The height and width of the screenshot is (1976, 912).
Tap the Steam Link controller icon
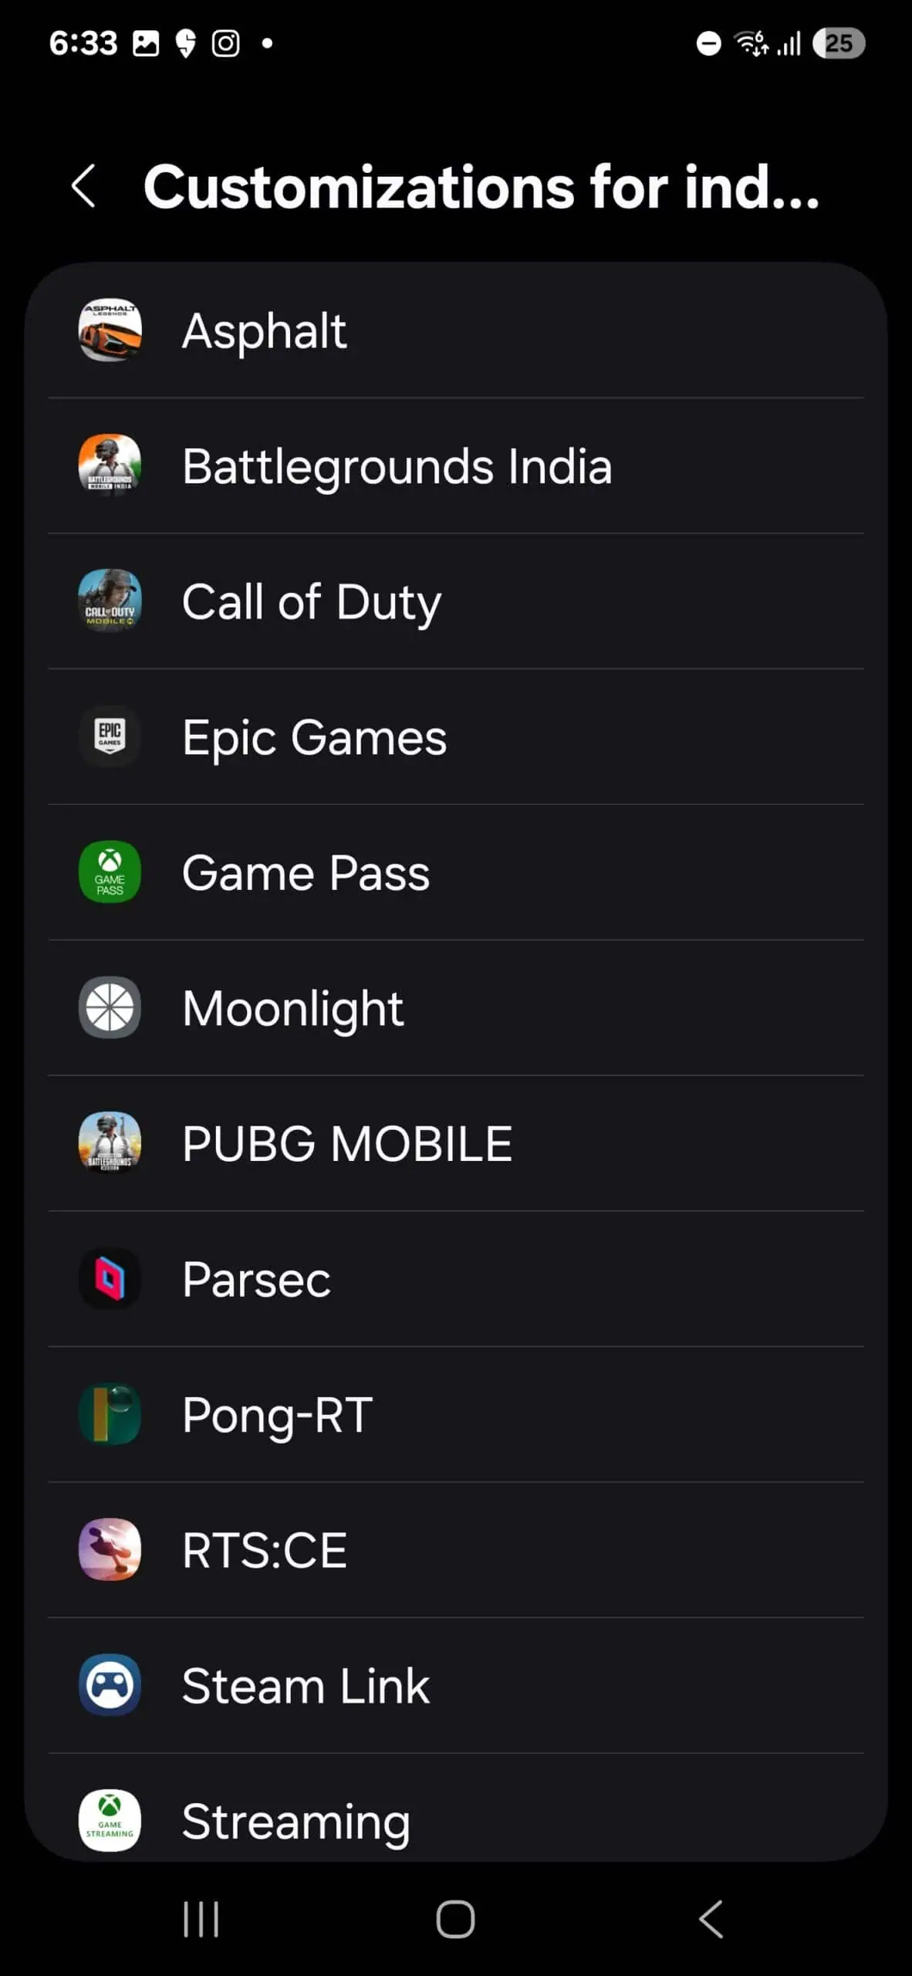pyautogui.click(x=110, y=1685)
